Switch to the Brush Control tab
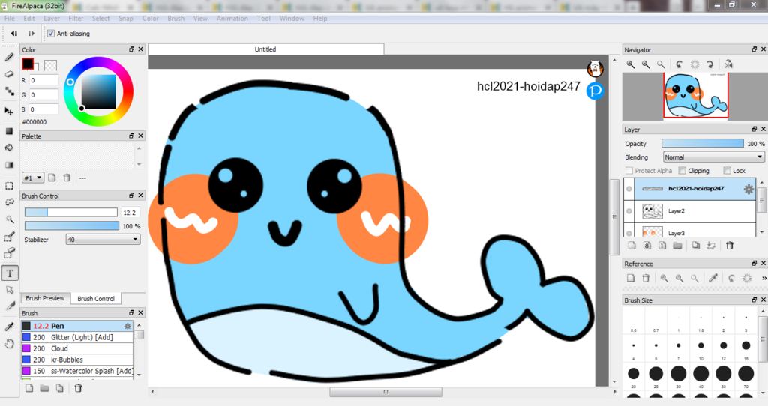Viewport: 768px width, 406px height. [96, 298]
